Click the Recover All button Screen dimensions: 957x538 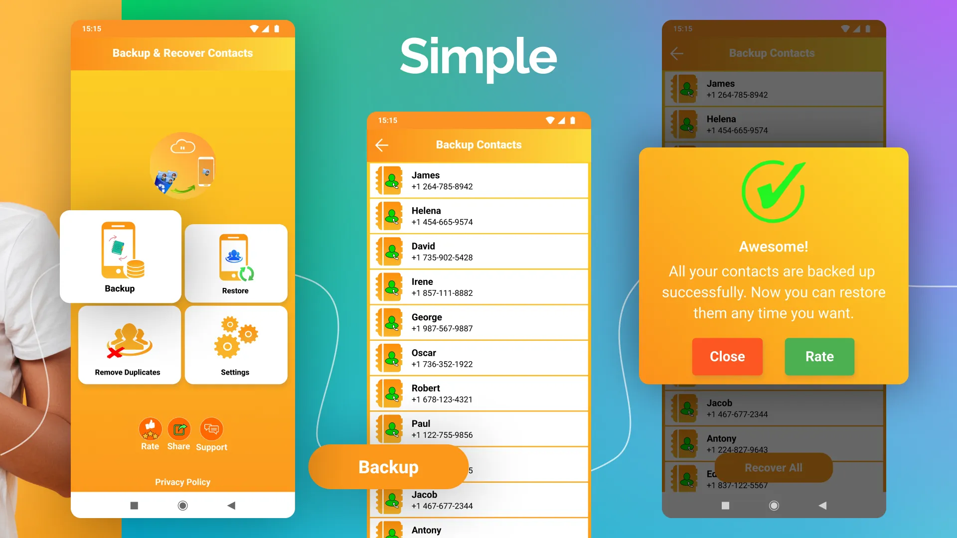click(774, 467)
